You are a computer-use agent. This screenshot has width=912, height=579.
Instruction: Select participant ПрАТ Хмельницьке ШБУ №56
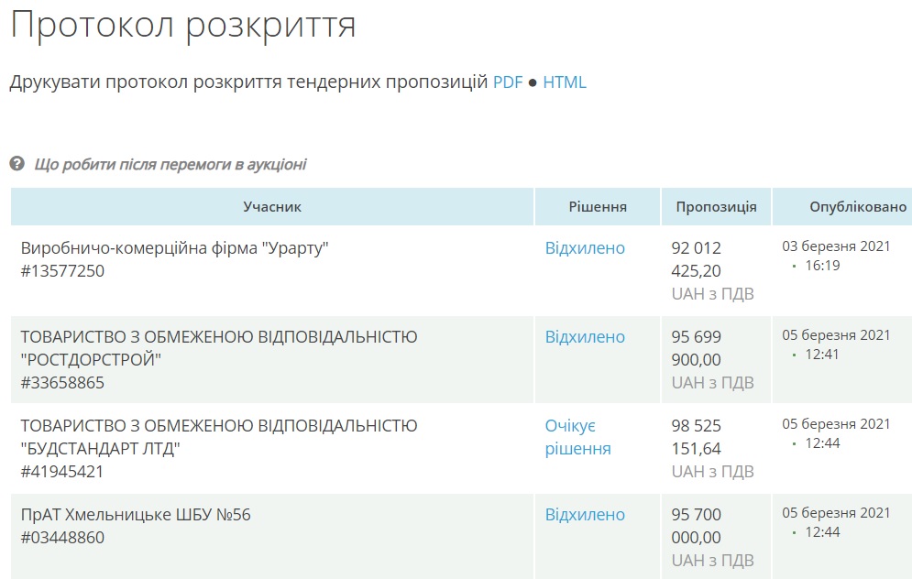[136, 515]
